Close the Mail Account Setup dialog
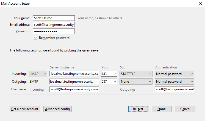205x121 pixels. 200,4
